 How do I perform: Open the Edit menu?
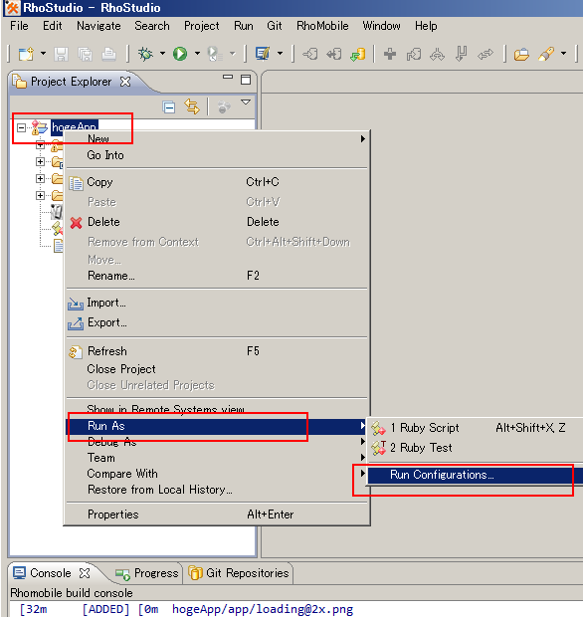click(x=53, y=26)
